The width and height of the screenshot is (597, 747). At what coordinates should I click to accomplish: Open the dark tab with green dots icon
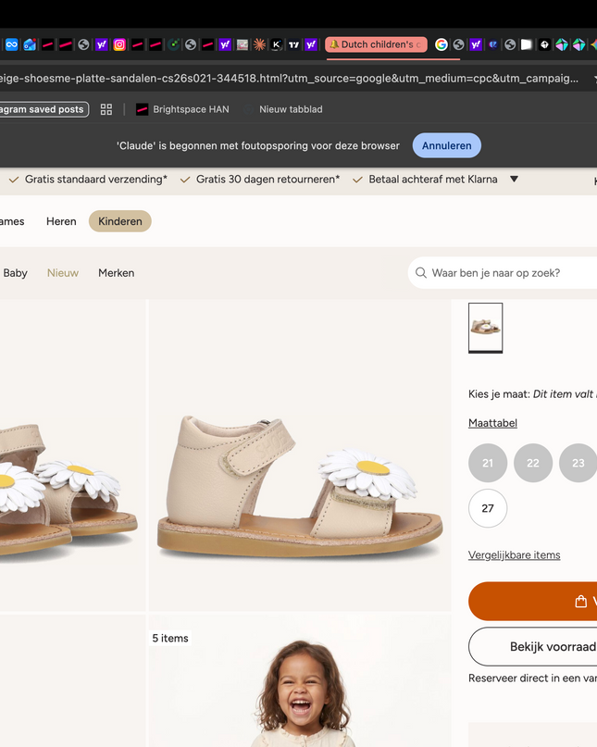(174, 44)
